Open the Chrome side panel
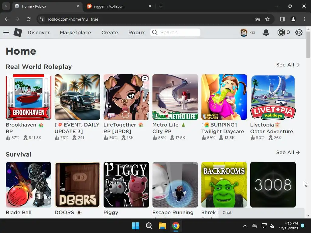Viewport: 311px width, 233px height. [282, 19]
